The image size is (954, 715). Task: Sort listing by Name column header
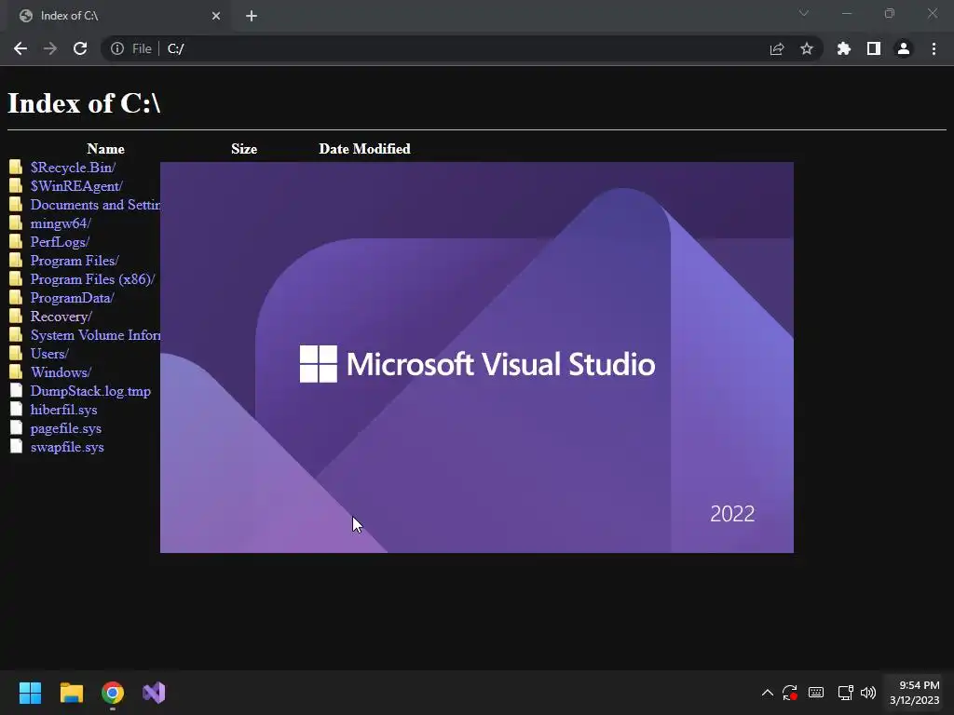pos(106,149)
